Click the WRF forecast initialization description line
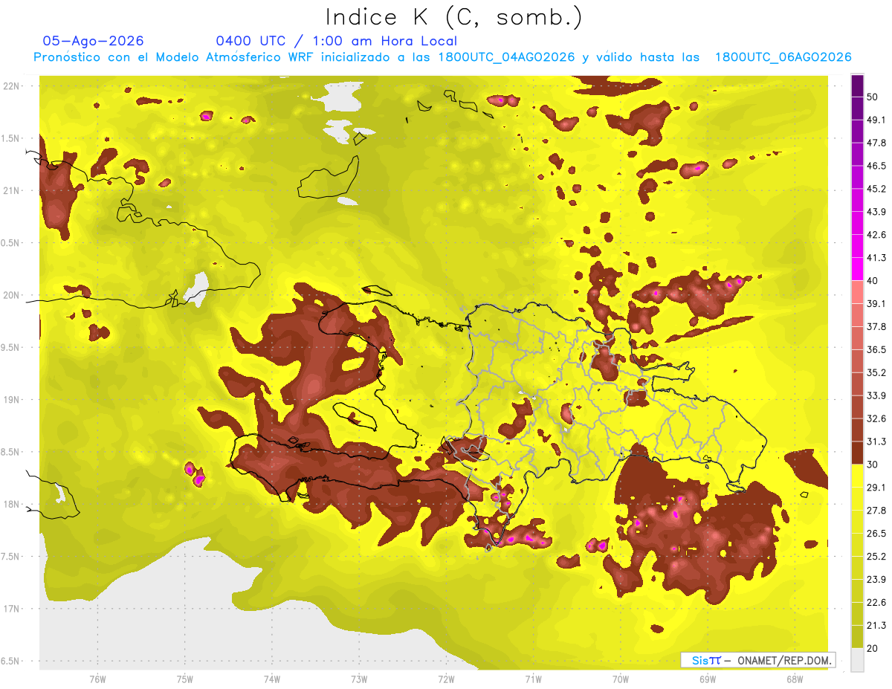Image resolution: width=892 pixels, height=689 pixels. click(442, 57)
